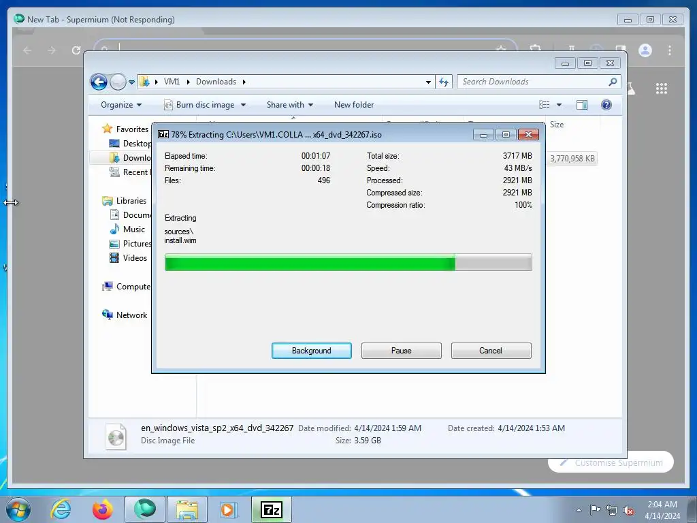Click the green extraction progress bar
The image size is (697, 523).
[x=348, y=262]
